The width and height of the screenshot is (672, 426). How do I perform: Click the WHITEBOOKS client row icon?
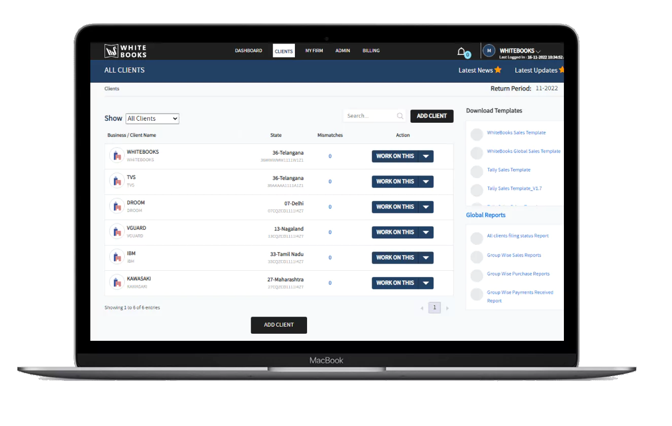pyautogui.click(x=117, y=156)
